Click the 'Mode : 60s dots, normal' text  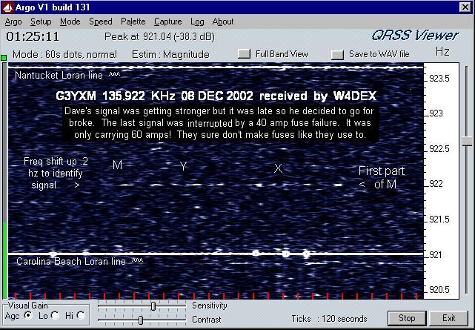64,55
